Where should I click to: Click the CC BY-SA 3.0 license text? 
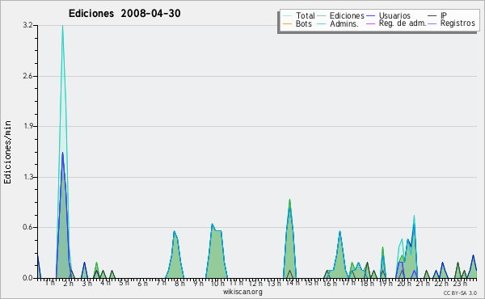(x=460, y=293)
